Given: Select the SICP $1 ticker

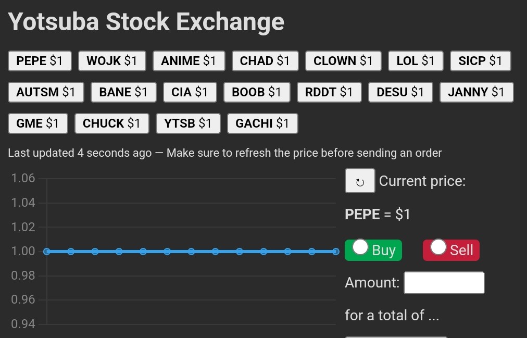Looking at the screenshot, I should pos(480,61).
